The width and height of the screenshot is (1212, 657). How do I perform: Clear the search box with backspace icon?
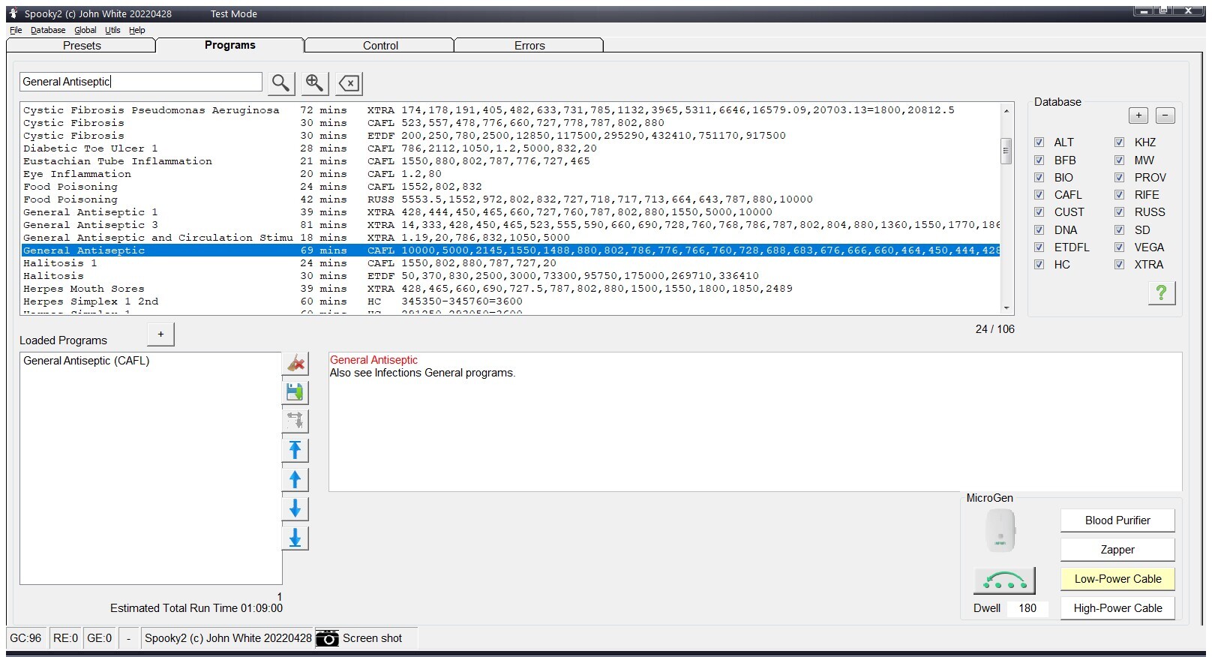tap(349, 83)
